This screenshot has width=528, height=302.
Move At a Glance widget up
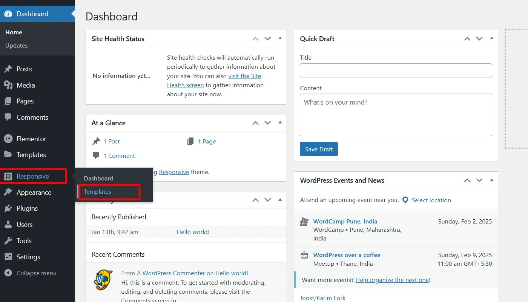coord(256,123)
